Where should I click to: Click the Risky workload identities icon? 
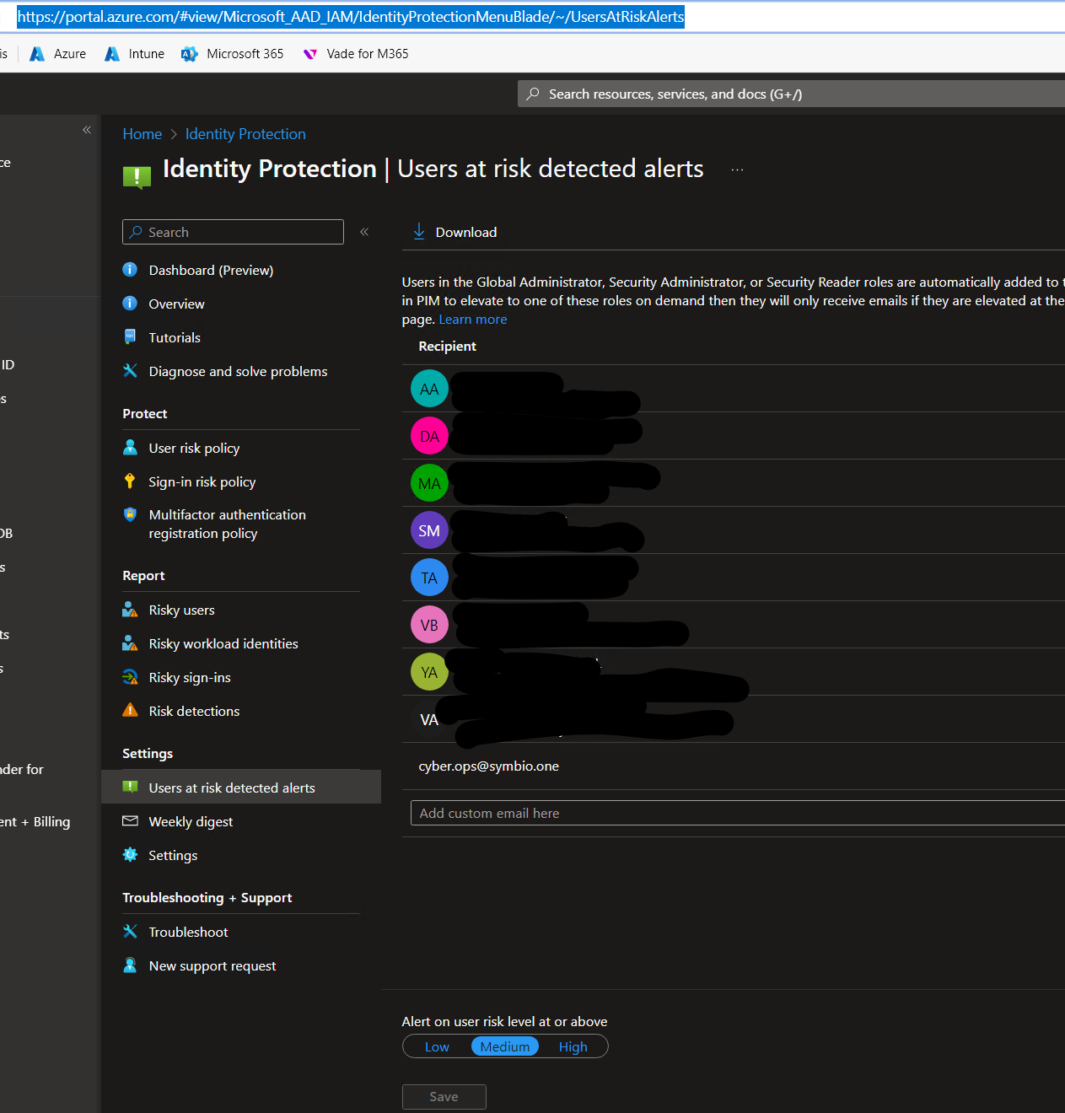pos(130,643)
